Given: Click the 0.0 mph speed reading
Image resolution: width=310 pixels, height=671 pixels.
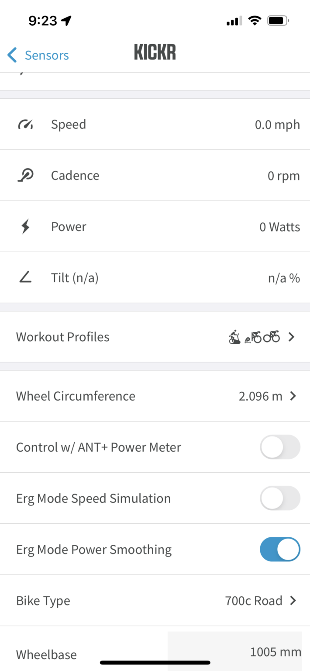Looking at the screenshot, I should coord(277,124).
